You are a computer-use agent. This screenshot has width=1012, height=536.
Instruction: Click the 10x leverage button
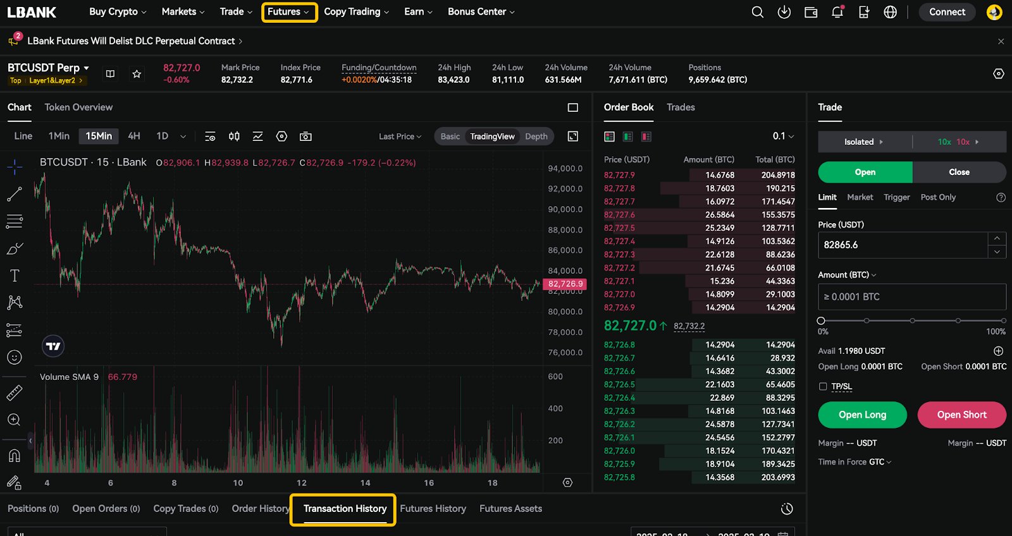click(x=959, y=142)
